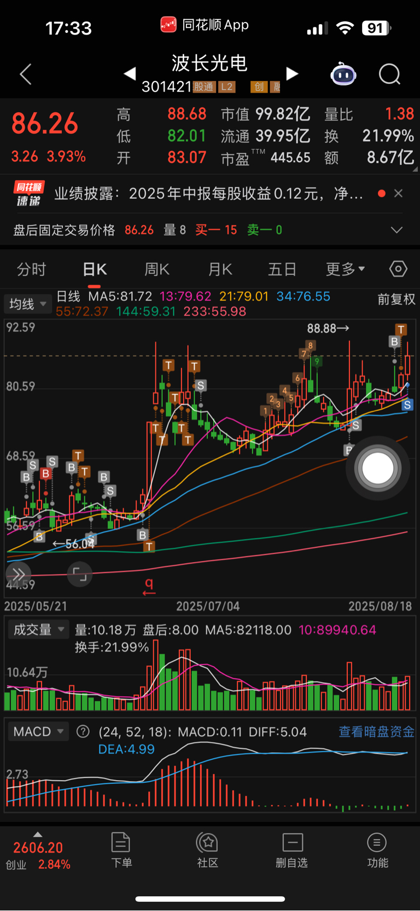Open the MACD indicator dropdown
This screenshot has height=911, width=420.
point(38,732)
